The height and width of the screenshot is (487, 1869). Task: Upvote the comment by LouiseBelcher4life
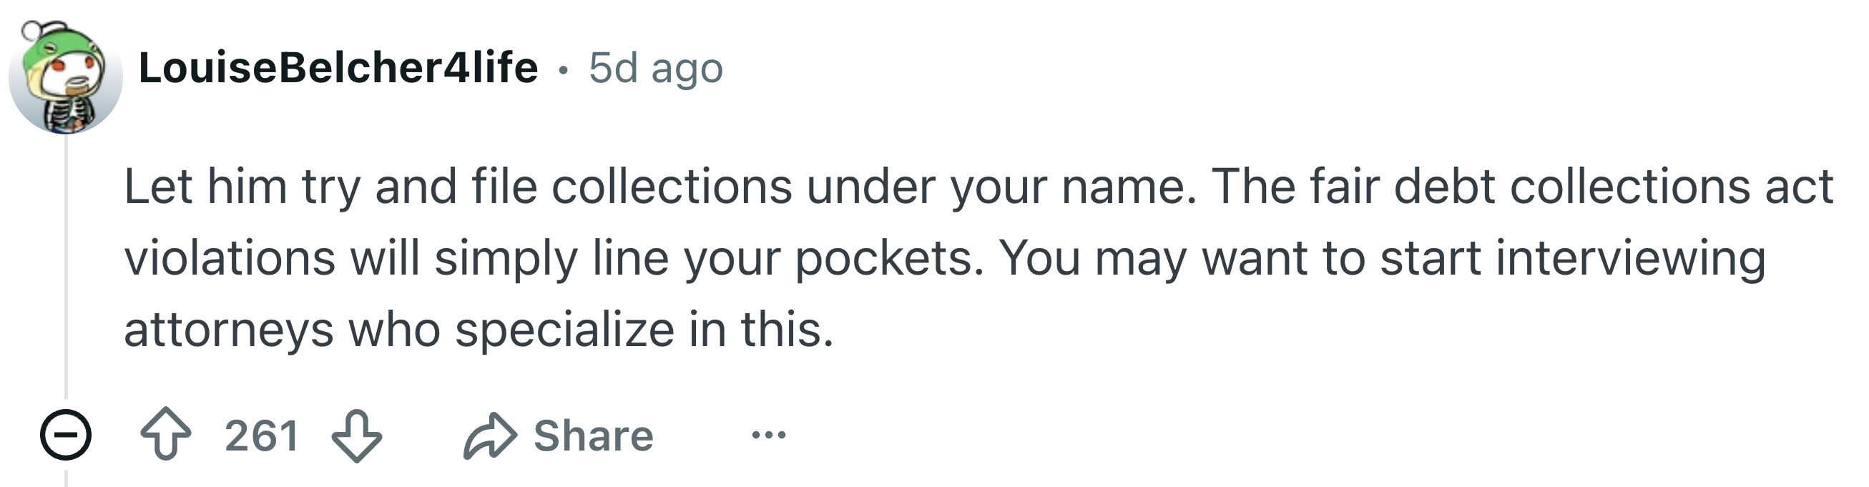165,434
